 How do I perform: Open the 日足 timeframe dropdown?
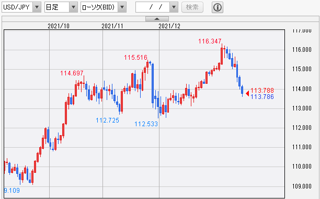[74, 7]
